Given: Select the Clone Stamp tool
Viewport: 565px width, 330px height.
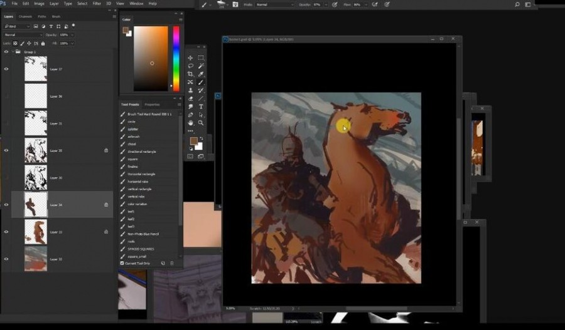Looking at the screenshot, I should [190, 91].
